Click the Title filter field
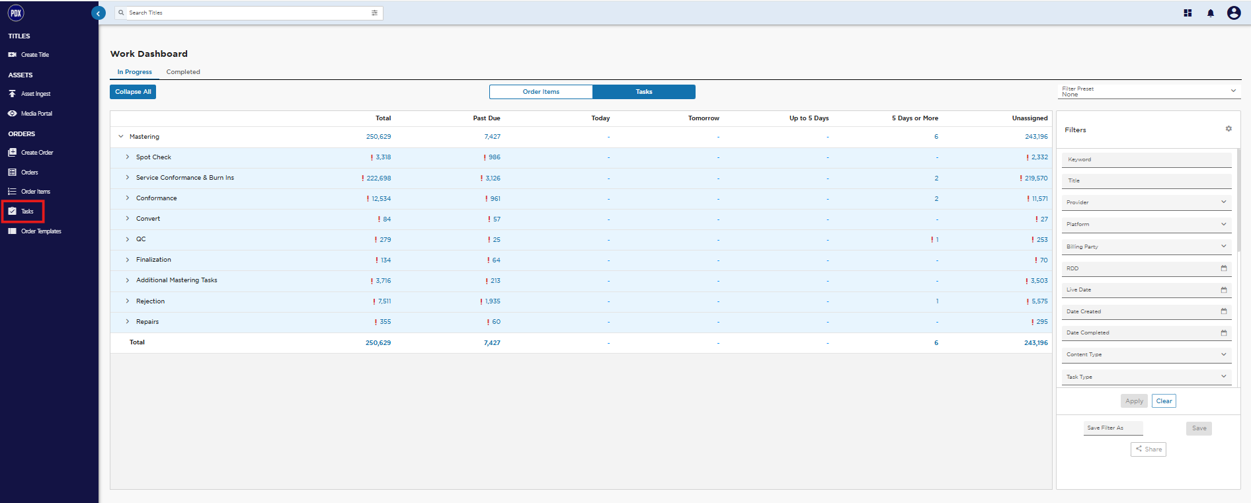This screenshot has width=1251, height=503. (x=1147, y=180)
